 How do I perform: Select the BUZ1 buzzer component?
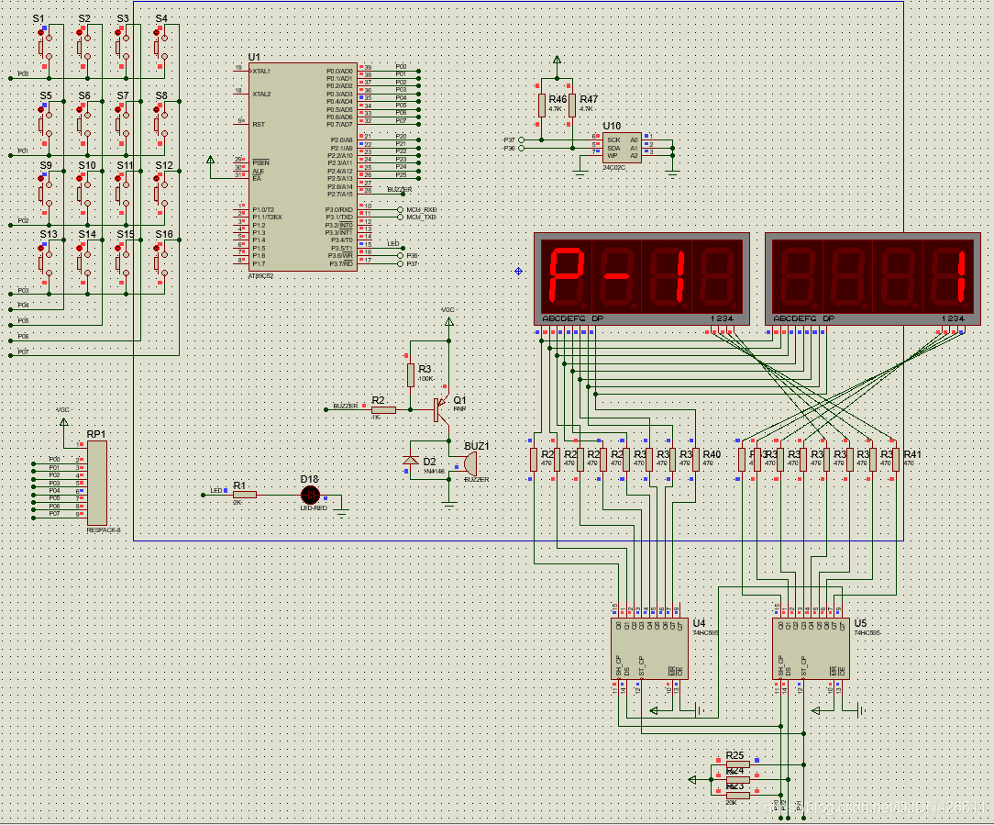point(470,464)
